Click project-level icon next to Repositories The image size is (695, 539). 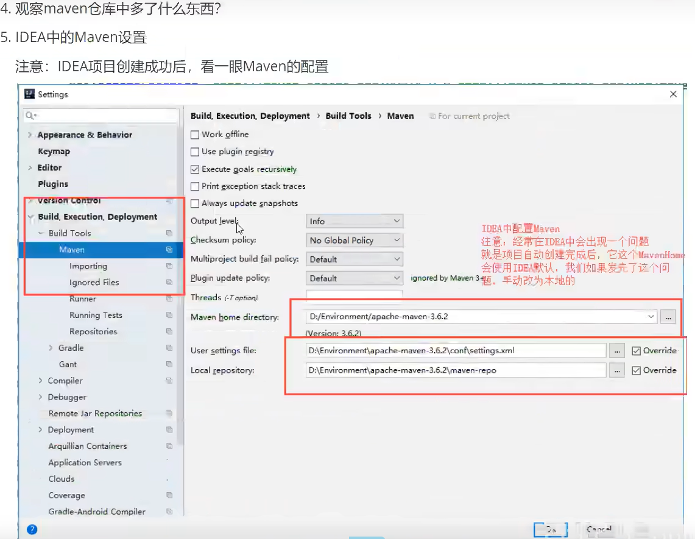[169, 331]
